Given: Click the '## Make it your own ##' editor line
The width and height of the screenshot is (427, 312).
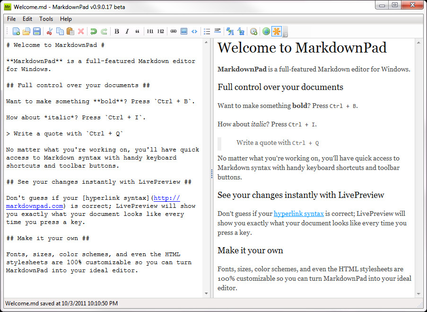Looking at the screenshot, I should tap(48, 238).
